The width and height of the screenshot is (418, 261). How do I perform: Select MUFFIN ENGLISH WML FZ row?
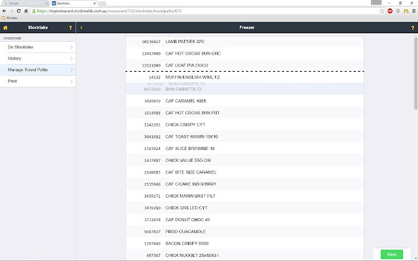pos(245,77)
